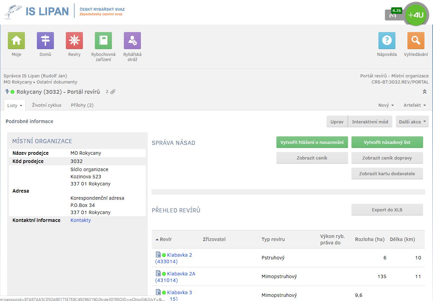
Task: Open the Artefakt dropdown menu
Action: (x=415, y=105)
